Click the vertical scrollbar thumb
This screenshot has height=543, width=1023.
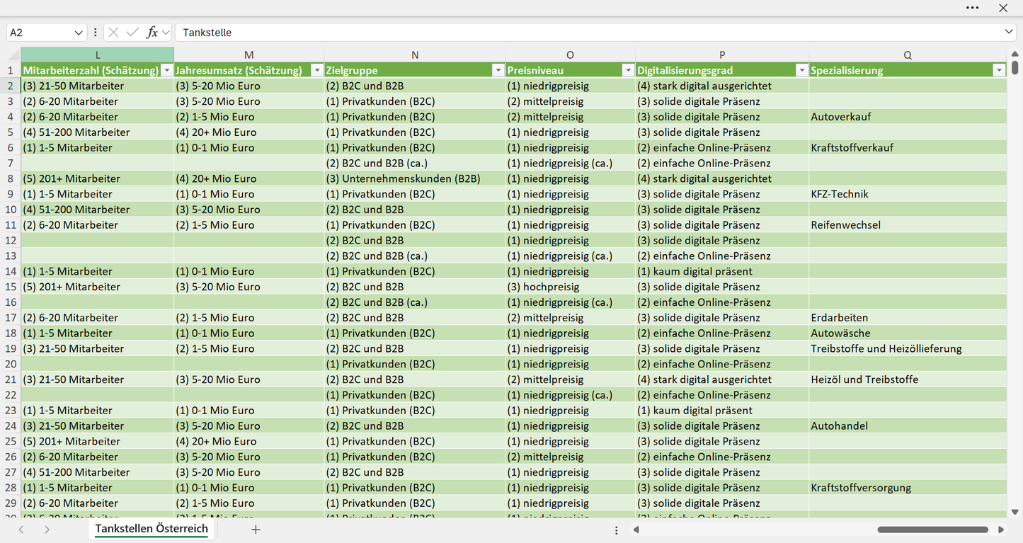click(x=1015, y=67)
